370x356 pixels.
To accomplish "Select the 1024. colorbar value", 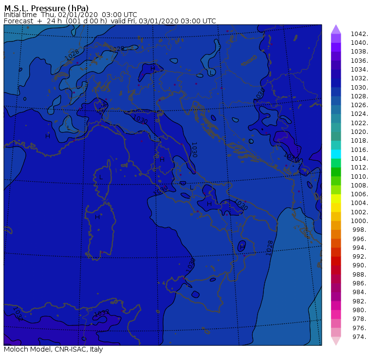I will point(359,114).
